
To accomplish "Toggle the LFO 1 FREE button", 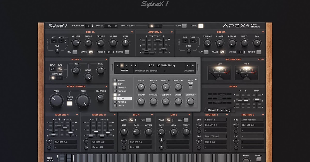I will coord(148,120).
